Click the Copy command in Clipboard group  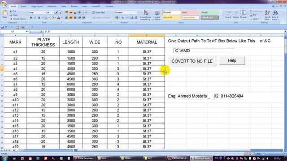tap(14, 15)
